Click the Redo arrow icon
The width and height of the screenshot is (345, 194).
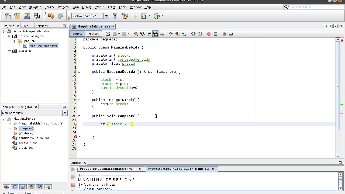pyautogui.click(x=61, y=16)
